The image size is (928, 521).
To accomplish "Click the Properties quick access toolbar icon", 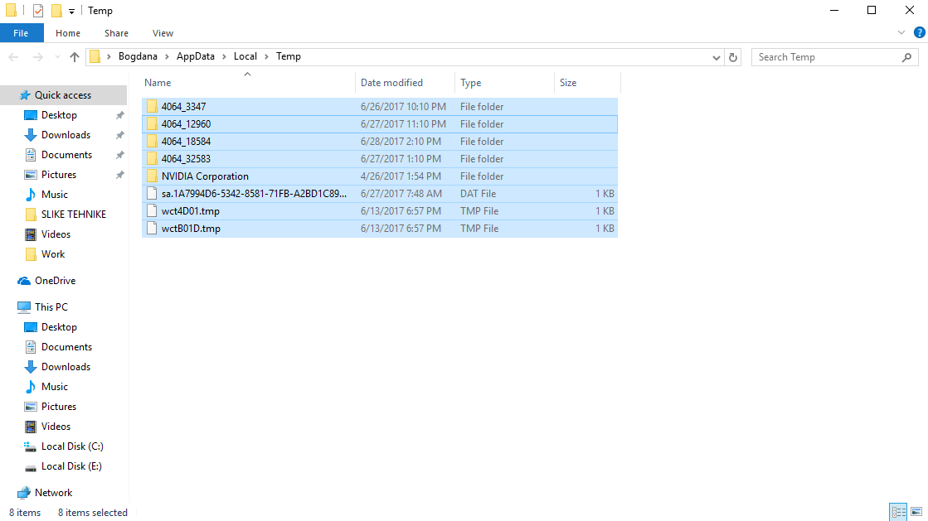I will click(x=38, y=11).
